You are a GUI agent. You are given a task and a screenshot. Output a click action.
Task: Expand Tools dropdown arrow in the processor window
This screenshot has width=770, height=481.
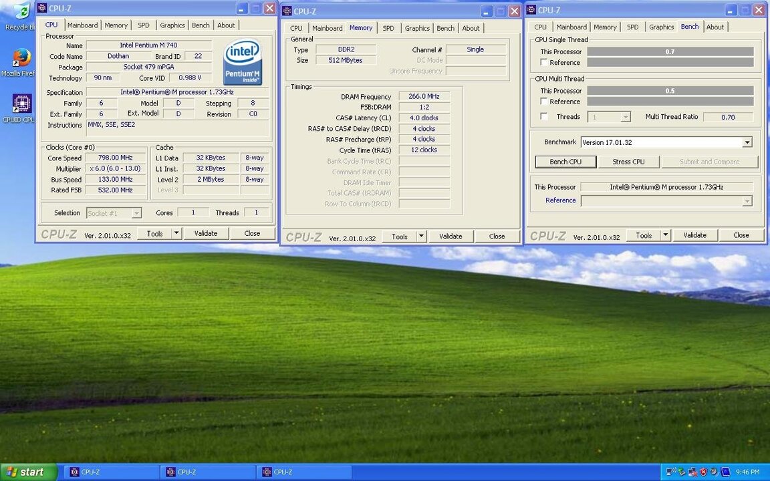(x=176, y=233)
